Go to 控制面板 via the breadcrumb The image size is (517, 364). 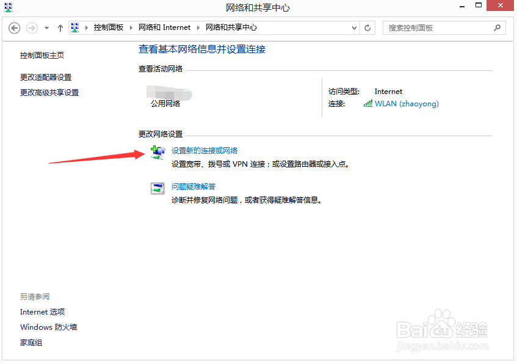coord(110,27)
